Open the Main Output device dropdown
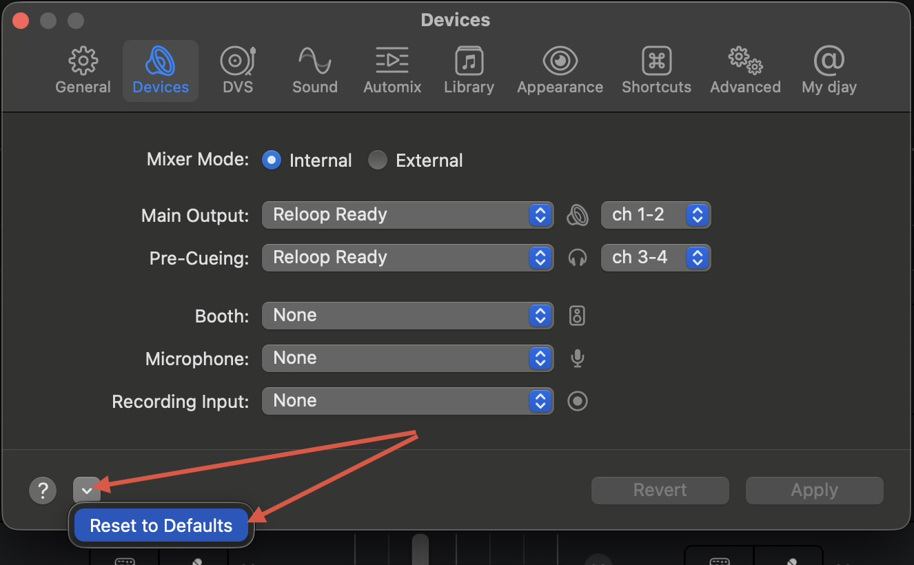The width and height of the screenshot is (914, 565). click(407, 215)
